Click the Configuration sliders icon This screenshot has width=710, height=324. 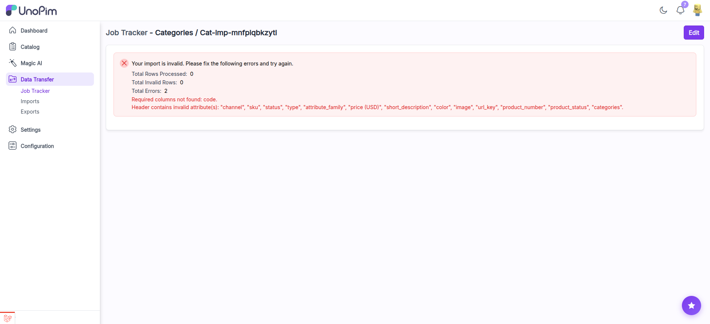pos(13,146)
